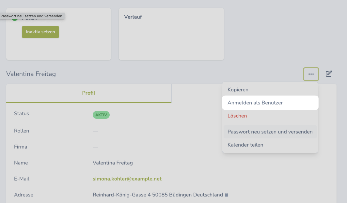
Task: Open the unlabeled tab beside Profil
Action: pyautogui.click(x=197, y=93)
